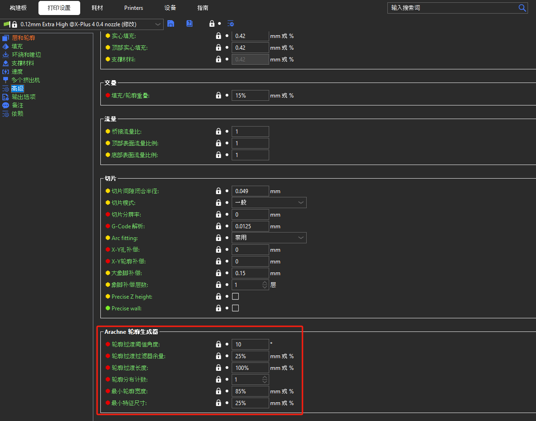
Task: Edit the 填充/轮廓重叠 value field
Action: coord(250,95)
